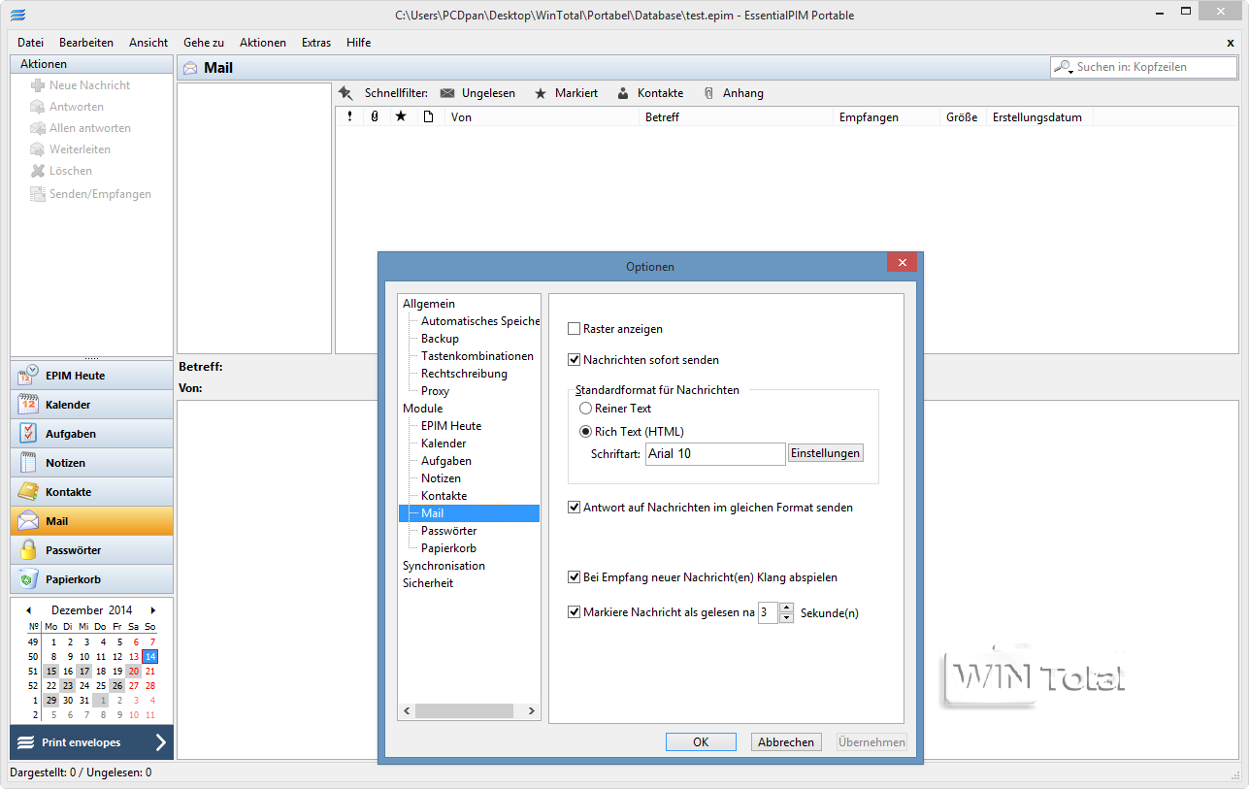Enable the Raster anzeigen checkbox
The image size is (1249, 789).
pyautogui.click(x=575, y=329)
